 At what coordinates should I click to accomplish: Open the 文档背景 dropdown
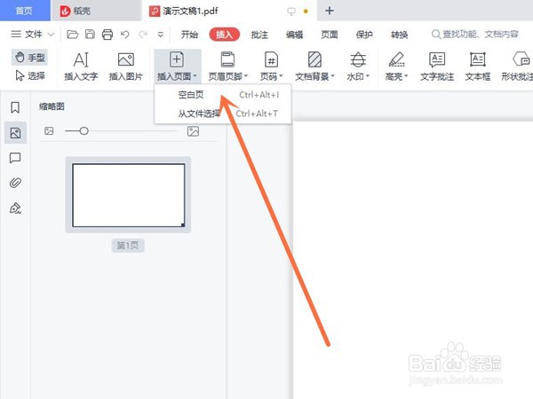point(314,66)
